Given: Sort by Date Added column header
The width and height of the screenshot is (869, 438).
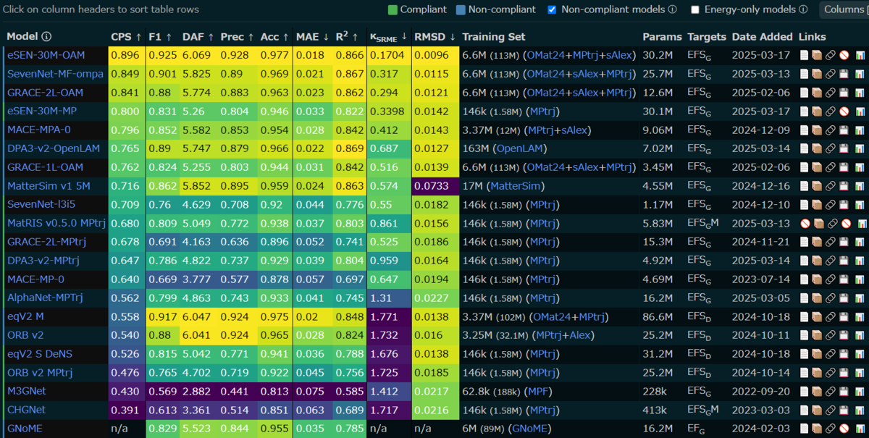Looking at the screenshot, I should point(761,36).
